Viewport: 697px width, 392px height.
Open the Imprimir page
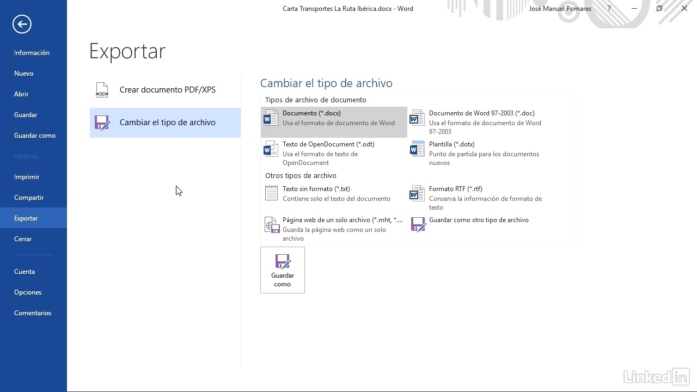(x=33, y=177)
